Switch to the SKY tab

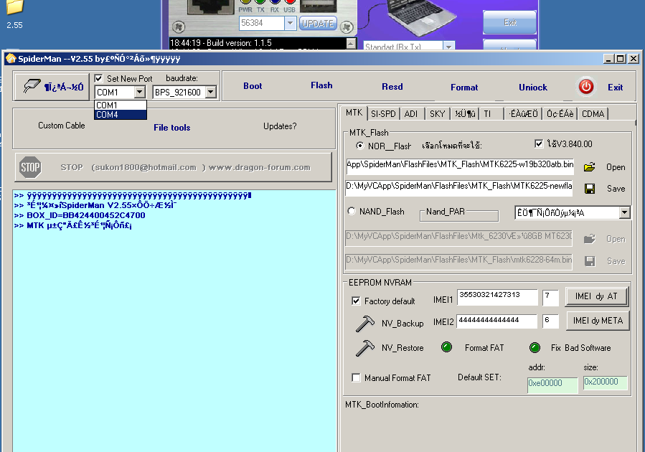coord(437,114)
